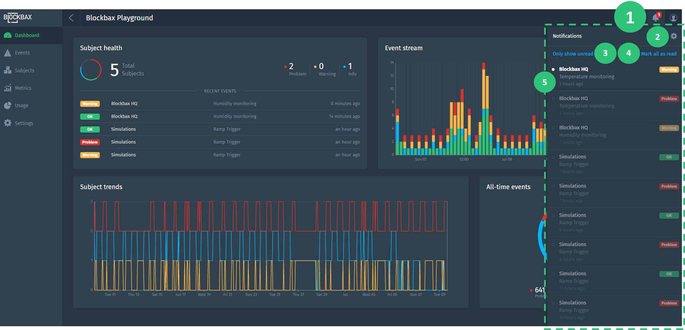The height and width of the screenshot is (330, 685).
Task: Click the Blockbax logo
Action: [x=18, y=18]
